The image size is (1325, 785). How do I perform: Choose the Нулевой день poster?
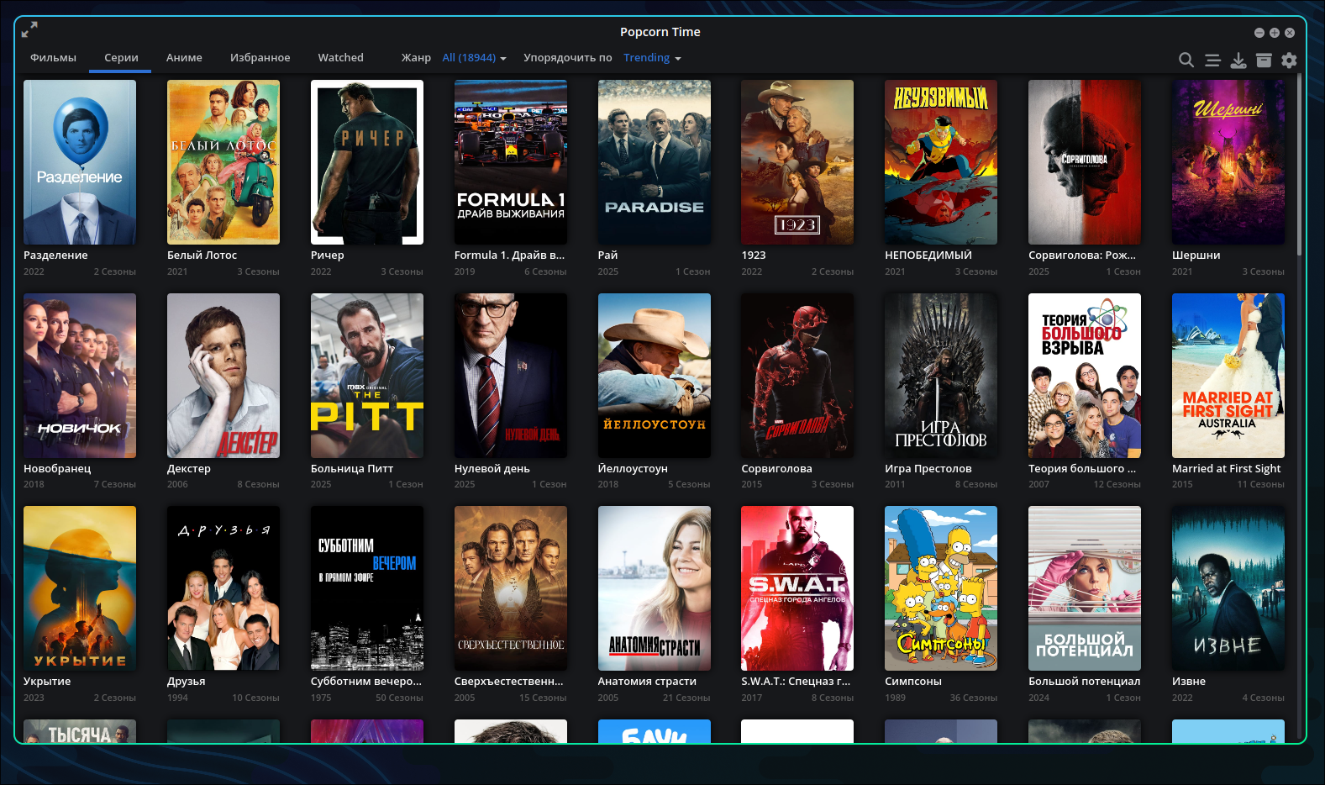[511, 376]
